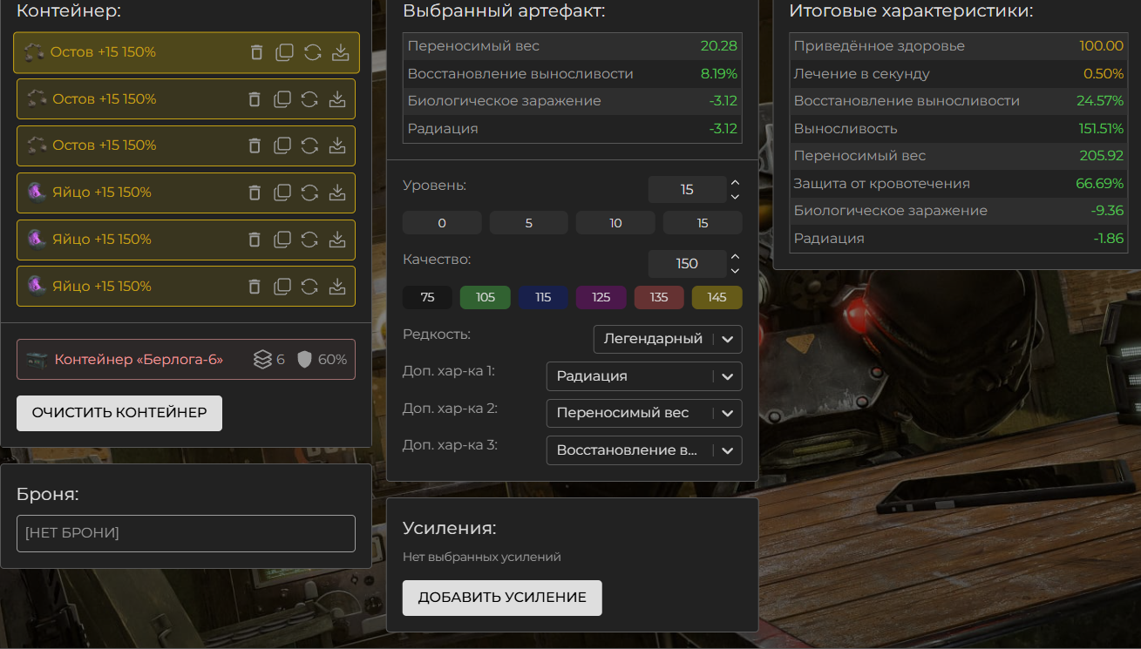
Task: Set level using the 0 preset button
Action: [442, 223]
